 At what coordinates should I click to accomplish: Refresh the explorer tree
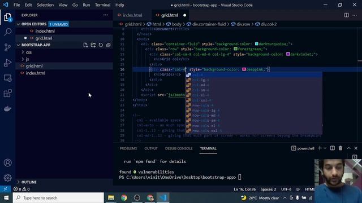click(101, 45)
